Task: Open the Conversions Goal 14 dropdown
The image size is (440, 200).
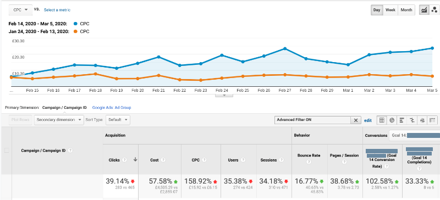Action: click(415, 135)
